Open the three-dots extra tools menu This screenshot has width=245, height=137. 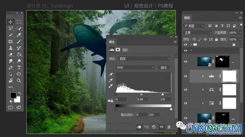(10, 87)
